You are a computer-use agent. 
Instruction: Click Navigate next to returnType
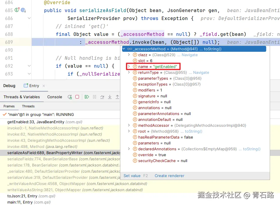tap(201, 72)
